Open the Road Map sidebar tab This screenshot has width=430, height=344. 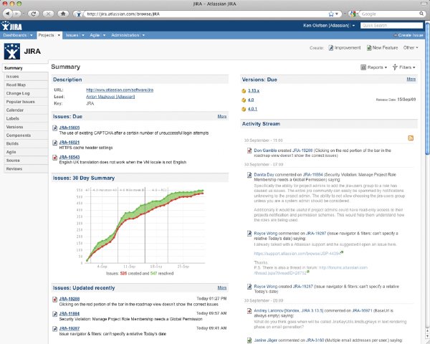(x=26, y=85)
